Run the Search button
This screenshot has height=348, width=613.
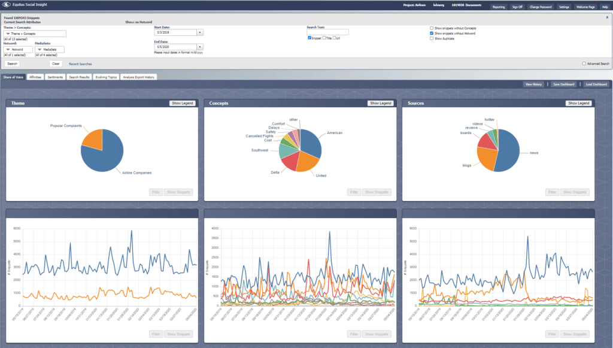12,63
